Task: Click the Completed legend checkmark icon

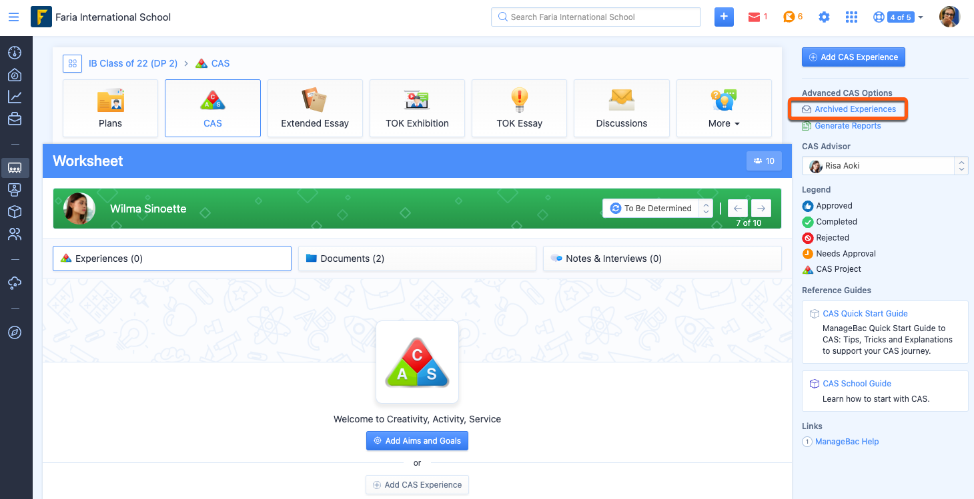Action: pyautogui.click(x=807, y=222)
